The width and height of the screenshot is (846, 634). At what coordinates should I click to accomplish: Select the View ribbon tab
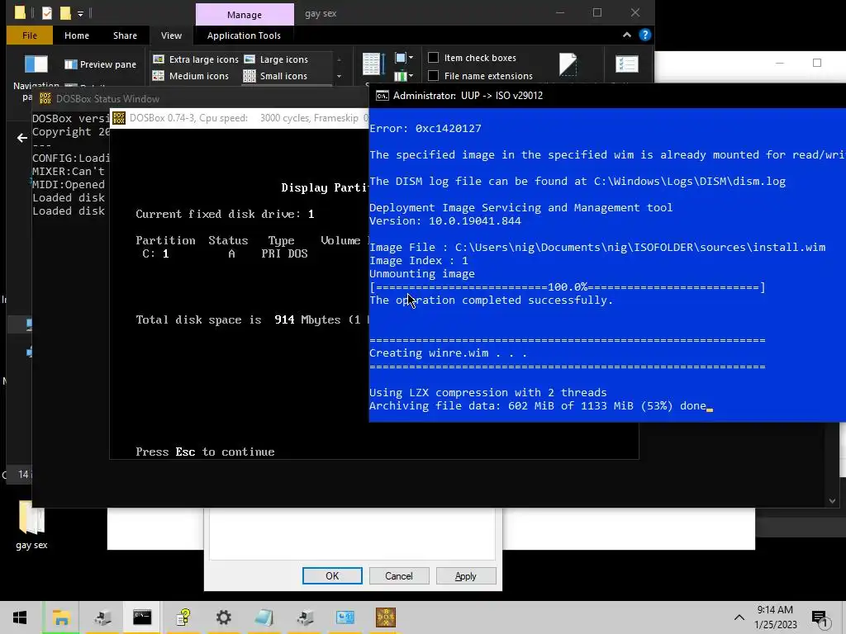(171, 35)
